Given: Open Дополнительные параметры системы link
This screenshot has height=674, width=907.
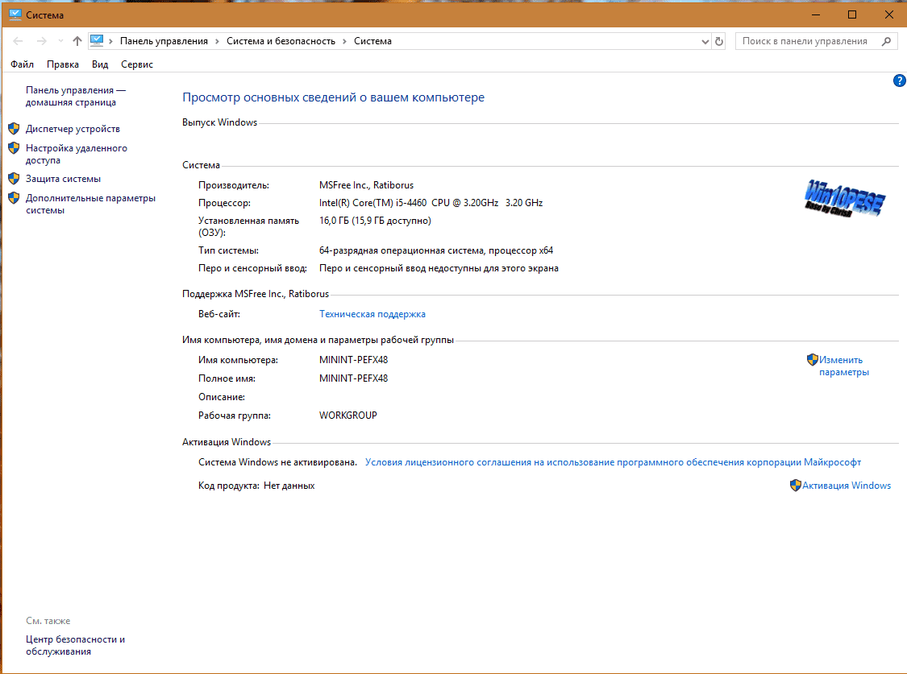Looking at the screenshot, I should point(90,204).
